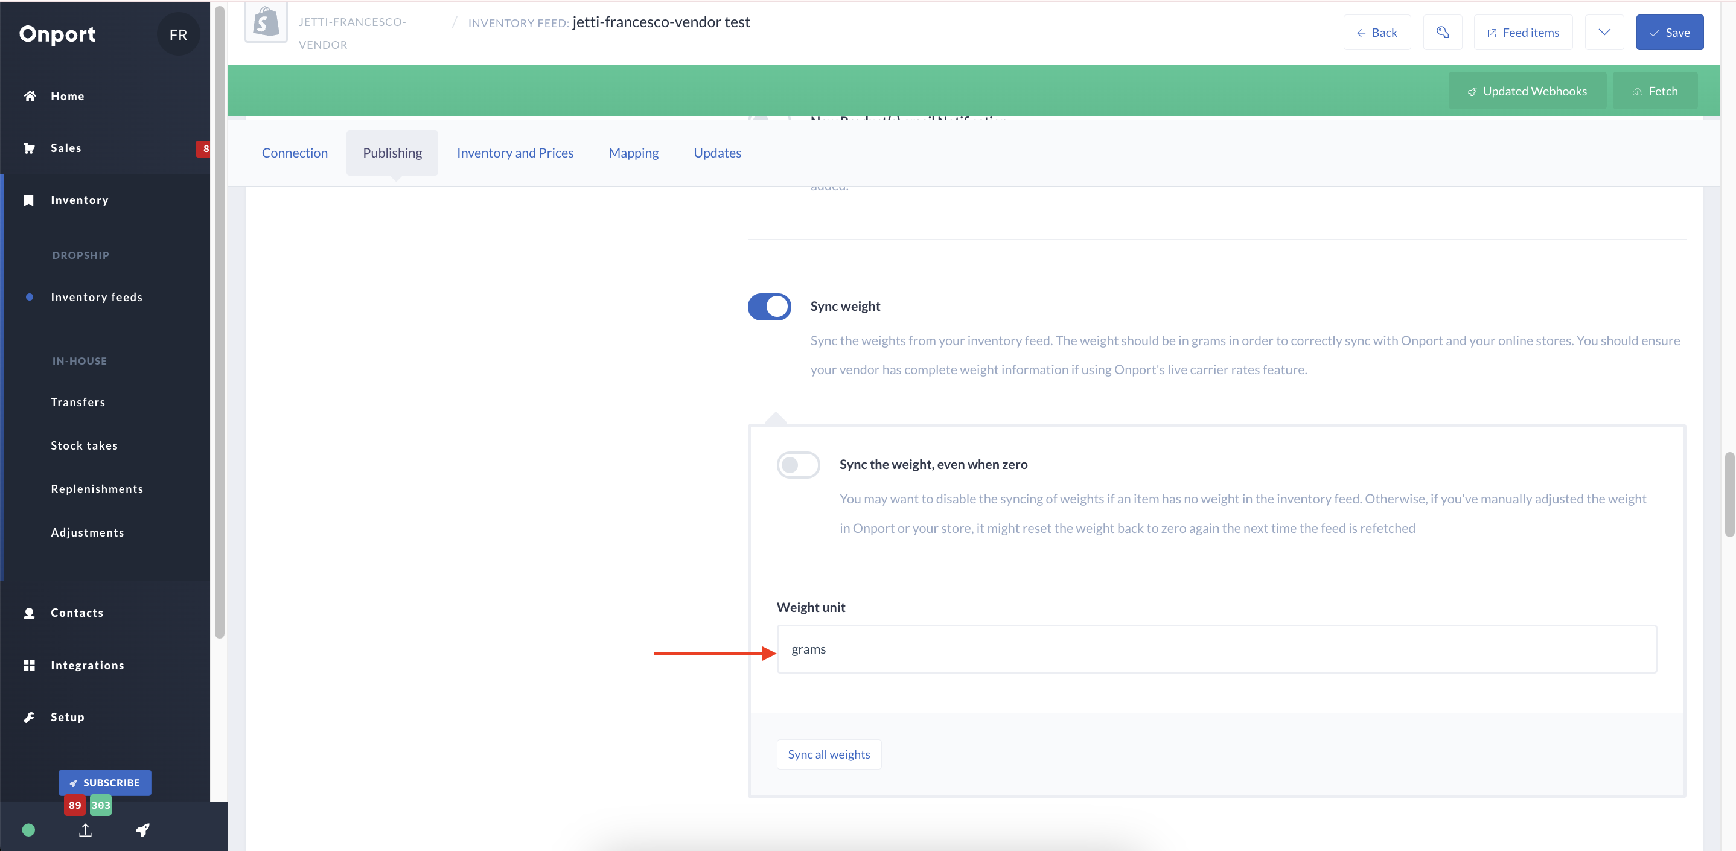Click the SUBSCRIBE button
The height and width of the screenshot is (851, 1736).
[x=105, y=783]
